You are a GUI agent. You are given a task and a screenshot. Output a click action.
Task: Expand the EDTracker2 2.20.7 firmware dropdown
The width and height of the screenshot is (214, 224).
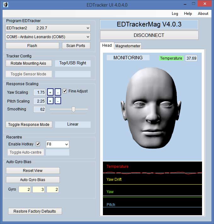[x=48, y=28]
